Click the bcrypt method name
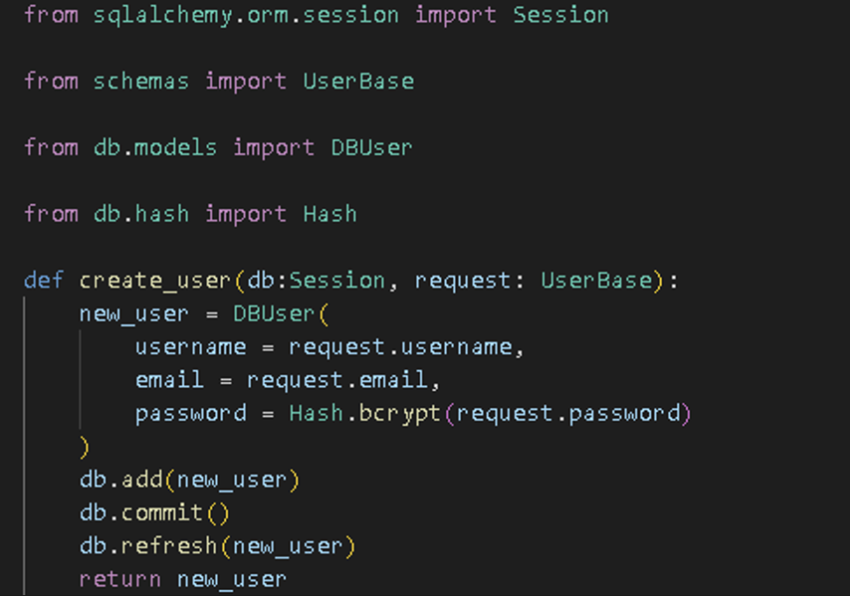Viewport: 850px width, 596px height. click(x=400, y=413)
